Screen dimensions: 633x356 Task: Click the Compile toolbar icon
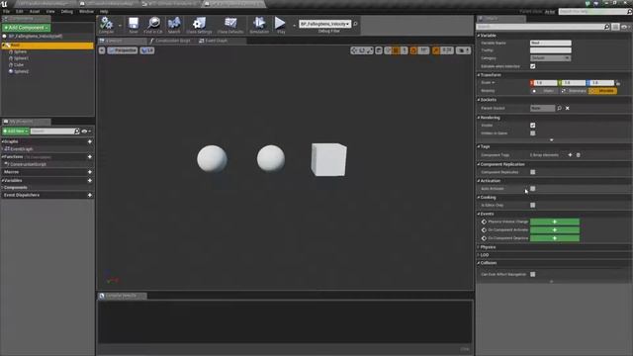pyautogui.click(x=106, y=24)
